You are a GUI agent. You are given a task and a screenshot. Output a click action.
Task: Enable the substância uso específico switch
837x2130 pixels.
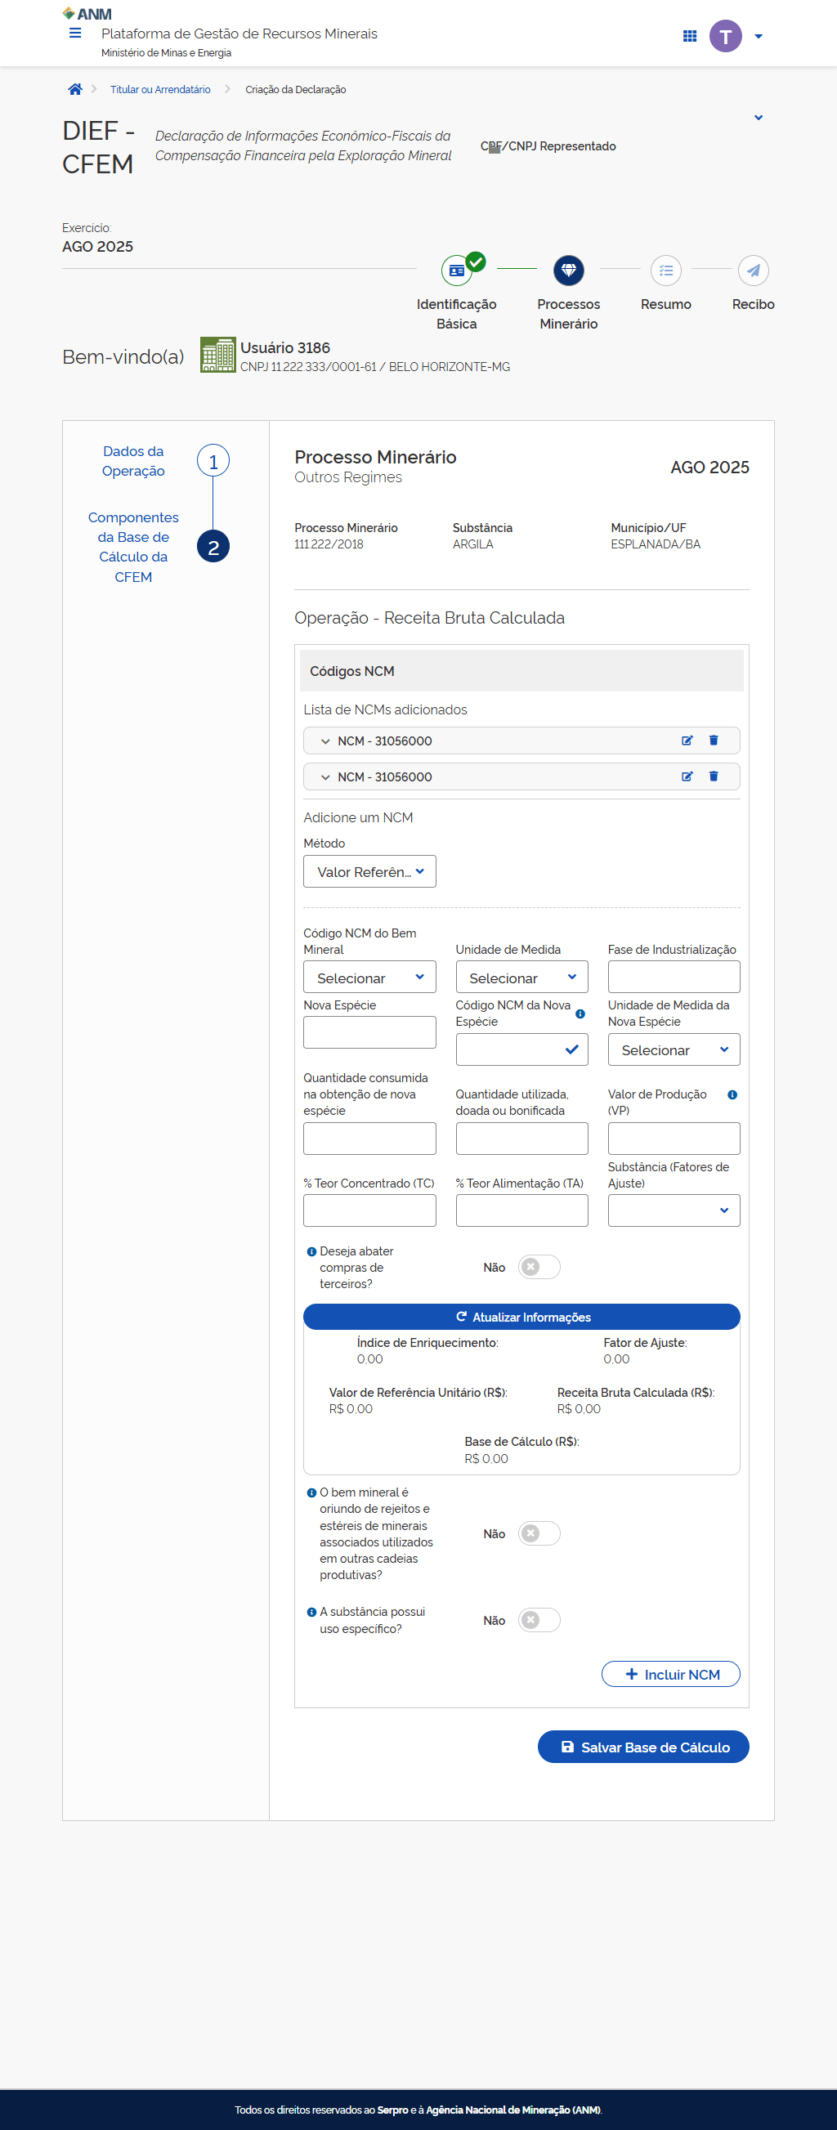(539, 1620)
